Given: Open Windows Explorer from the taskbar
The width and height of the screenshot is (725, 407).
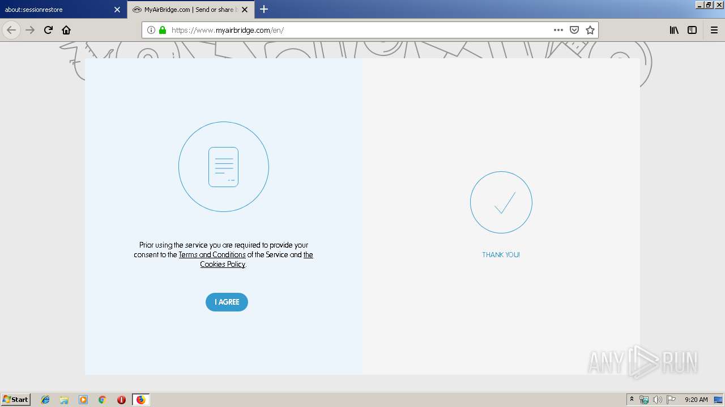Looking at the screenshot, I should coord(64,400).
